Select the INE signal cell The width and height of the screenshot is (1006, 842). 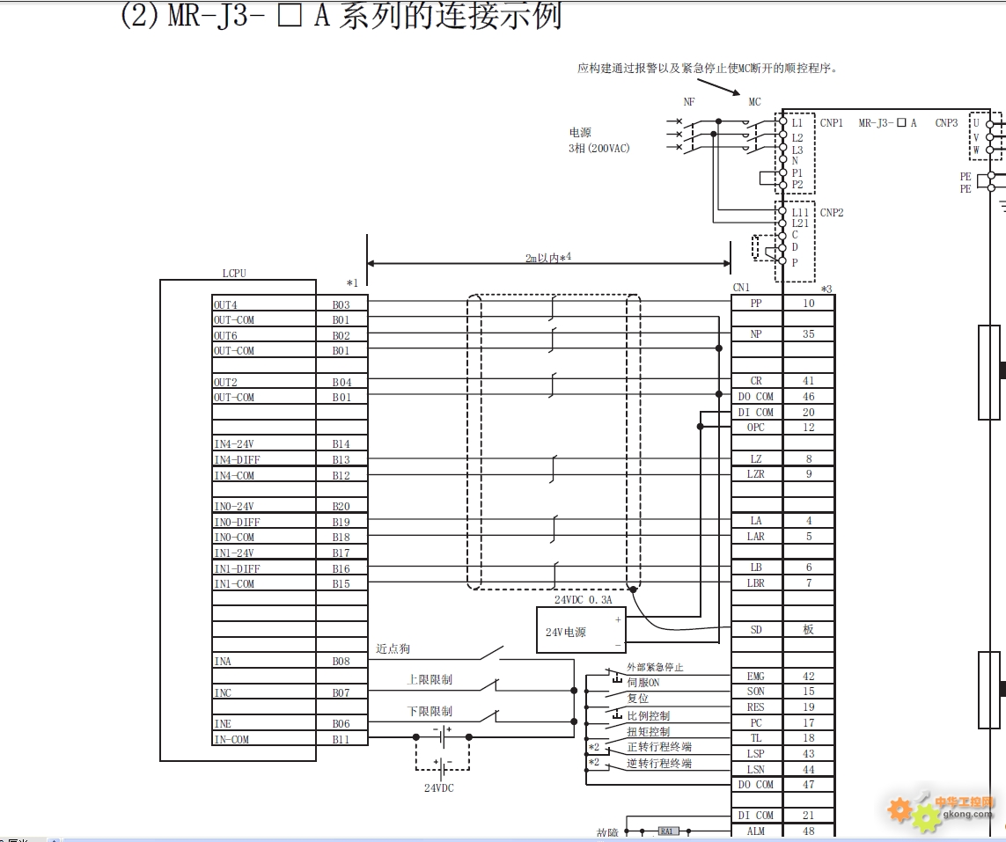click(264, 723)
